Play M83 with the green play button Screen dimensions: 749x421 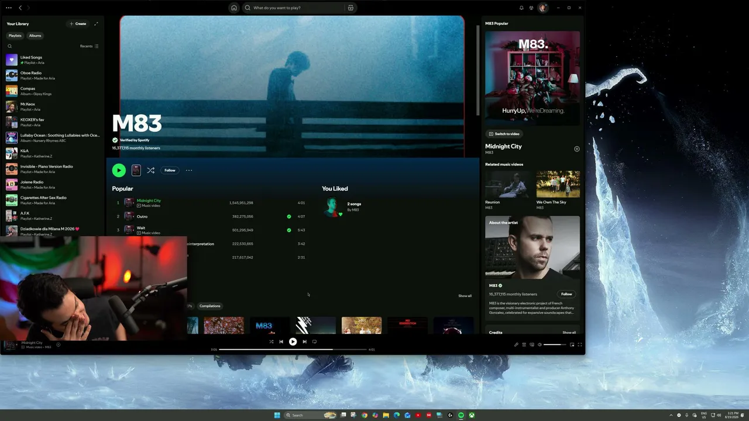(x=119, y=170)
